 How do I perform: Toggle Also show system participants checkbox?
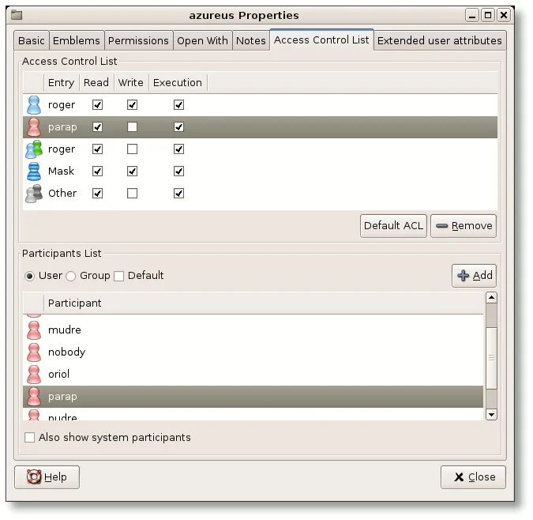(x=29, y=437)
